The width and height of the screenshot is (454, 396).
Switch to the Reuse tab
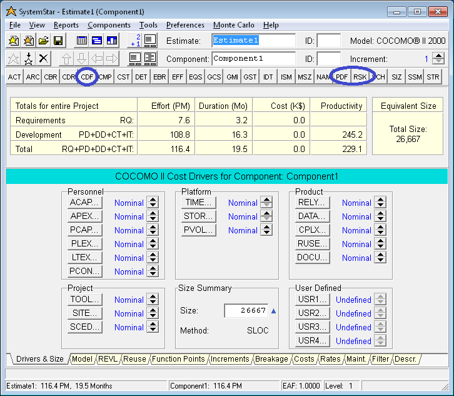pos(134,359)
